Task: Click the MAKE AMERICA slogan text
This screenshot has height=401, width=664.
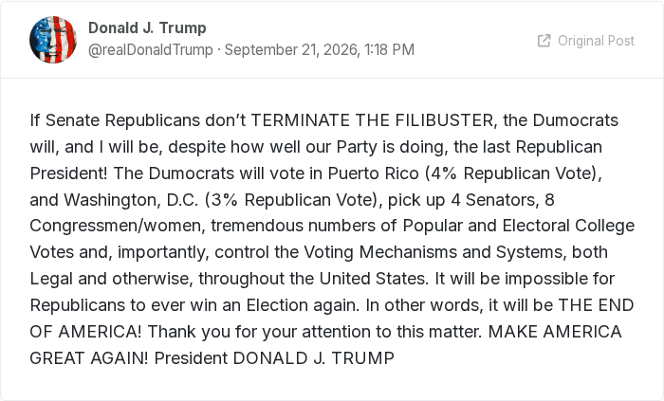Action: 555,332
